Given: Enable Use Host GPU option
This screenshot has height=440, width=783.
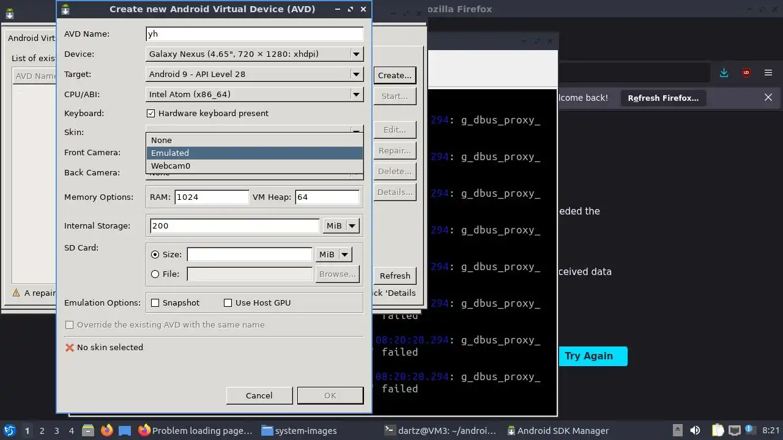Looking at the screenshot, I should coord(228,302).
